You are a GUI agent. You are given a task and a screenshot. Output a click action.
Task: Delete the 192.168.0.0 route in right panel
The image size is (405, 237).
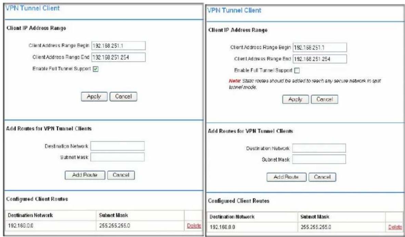395,227
